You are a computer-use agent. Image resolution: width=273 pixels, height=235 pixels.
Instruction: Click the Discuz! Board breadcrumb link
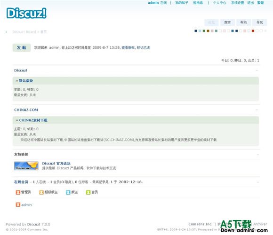coord(24,32)
